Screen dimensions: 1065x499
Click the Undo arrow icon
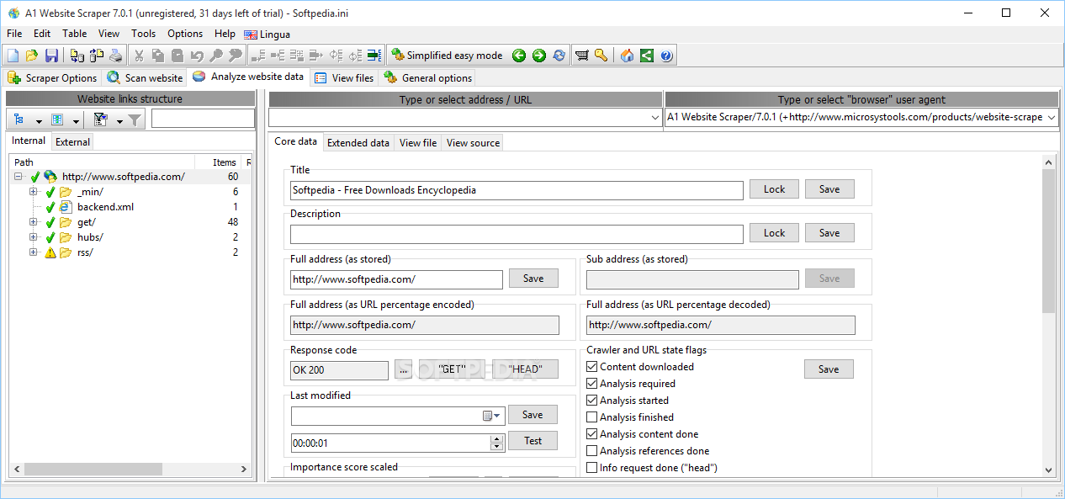196,56
